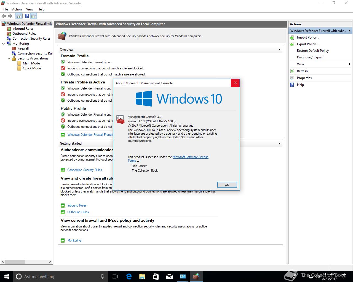Image resolution: width=353 pixels, height=282 pixels.
Task: Open File Explorer from the taskbar
Action: 142,276
